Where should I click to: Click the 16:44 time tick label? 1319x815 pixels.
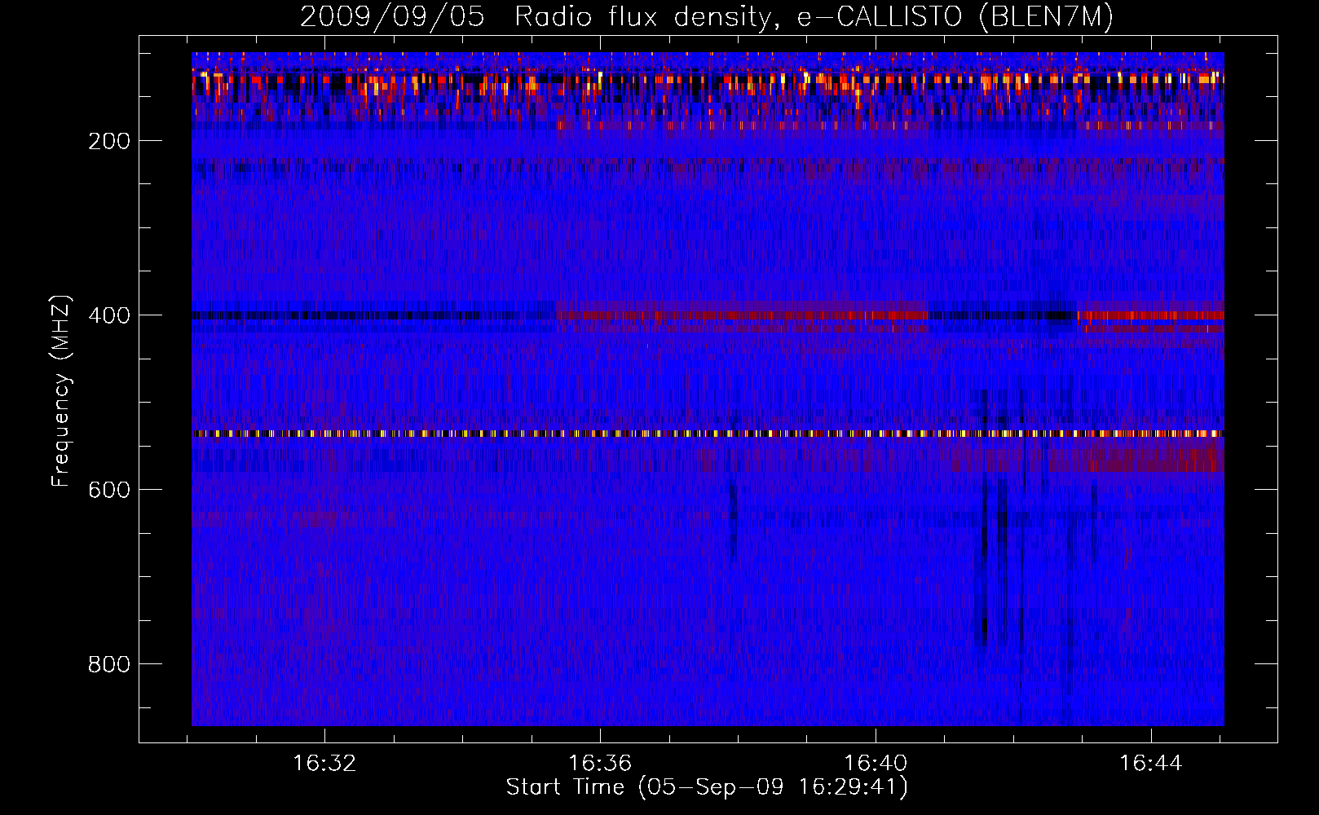pos(1151,764)
